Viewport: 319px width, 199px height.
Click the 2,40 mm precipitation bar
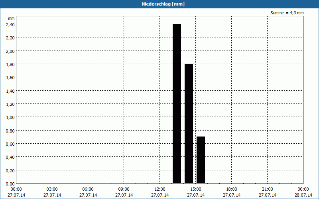tap(177, 103)
